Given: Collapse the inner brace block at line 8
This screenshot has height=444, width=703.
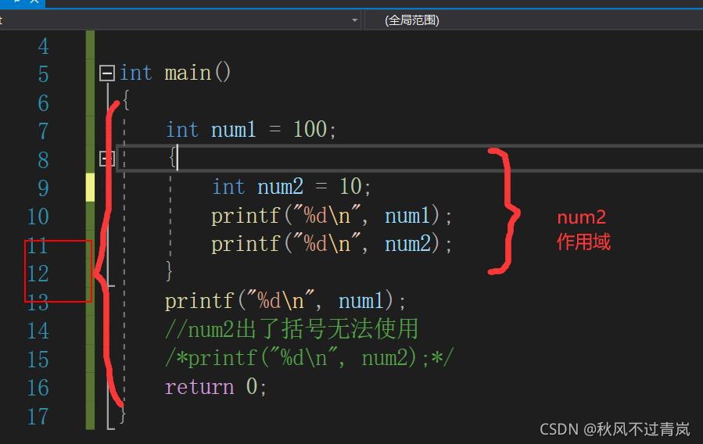Looking at the screenshot, I should pos(106,158).
